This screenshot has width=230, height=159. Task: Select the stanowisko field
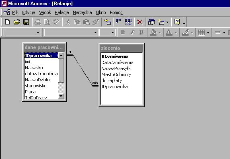point(41,86)
